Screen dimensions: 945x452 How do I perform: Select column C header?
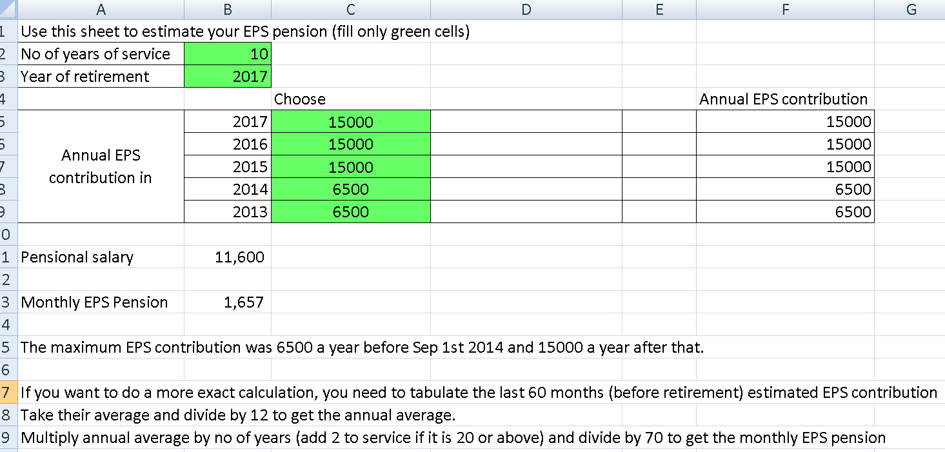(x=351, y=9)
